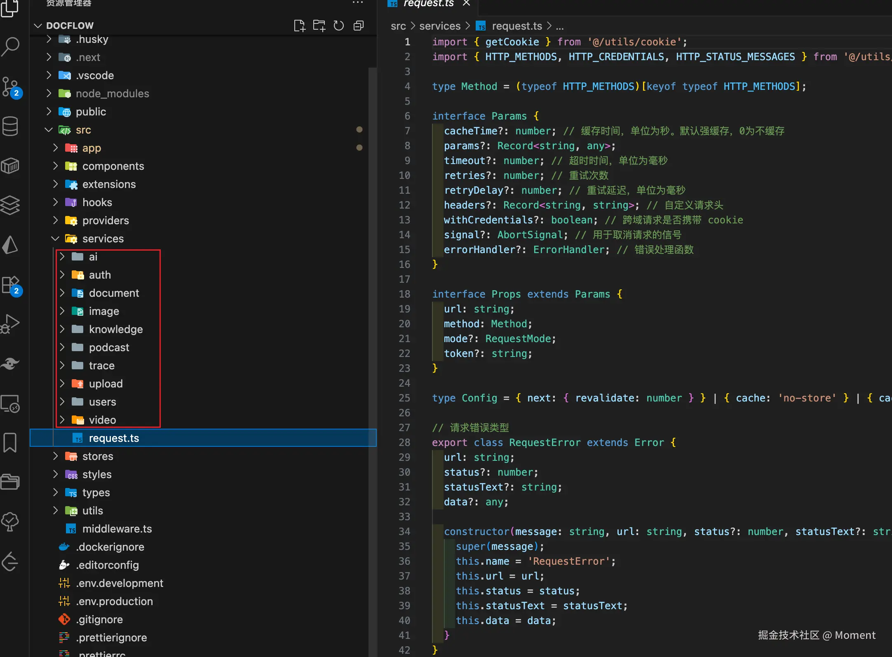Open explorer more actions ellipsis menu

[x=358, y=3]
